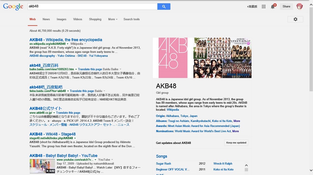Open the member faces grid image
313x175 pixels.
(x=219, y=48)
